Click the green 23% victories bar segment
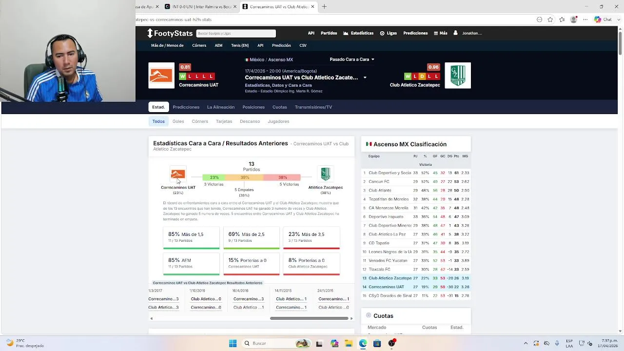 point(214,177)
